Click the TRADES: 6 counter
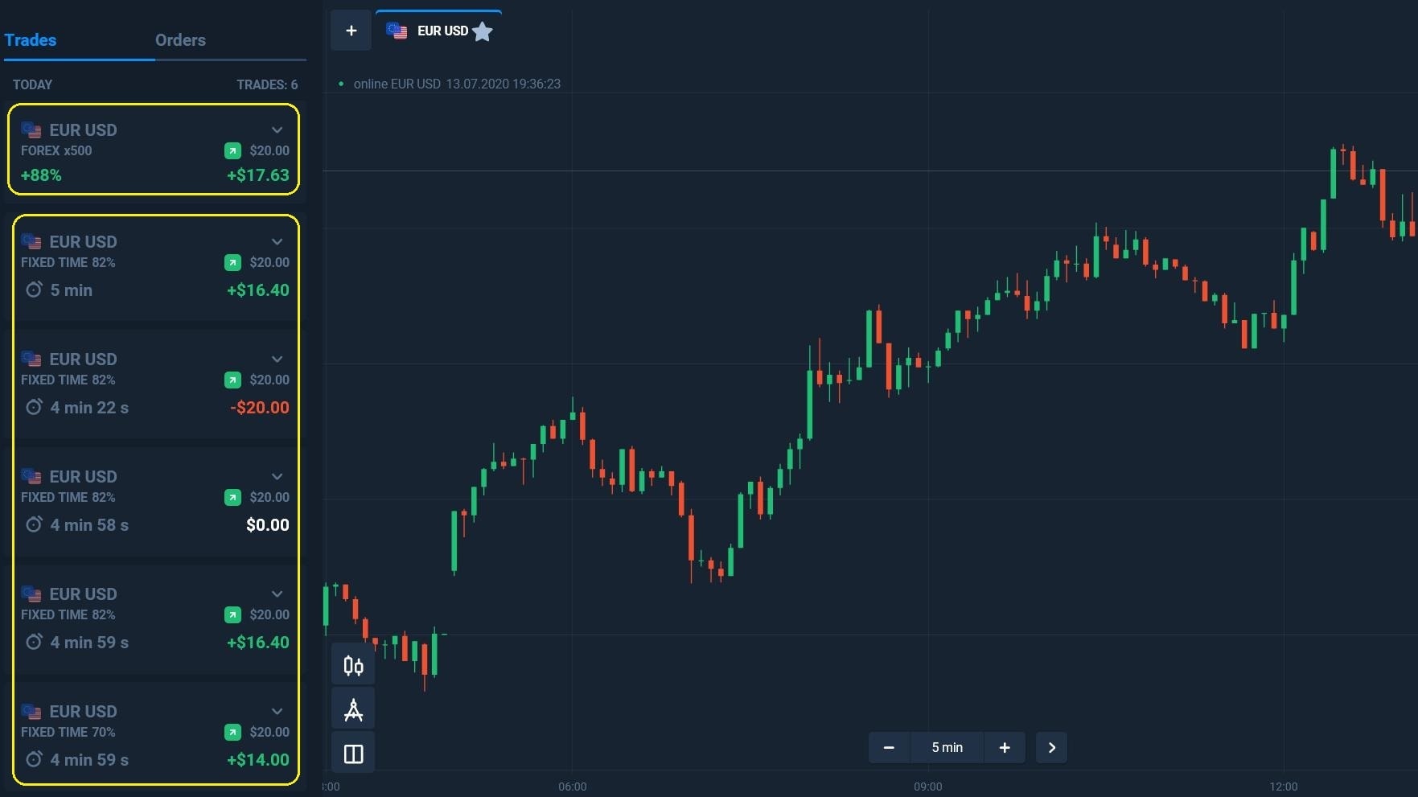Viewport: 1418px width, 797px height. (x=267, y=84)
